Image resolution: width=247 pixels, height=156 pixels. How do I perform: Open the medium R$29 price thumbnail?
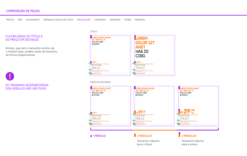pyautogui.click(x=154, y=106)
